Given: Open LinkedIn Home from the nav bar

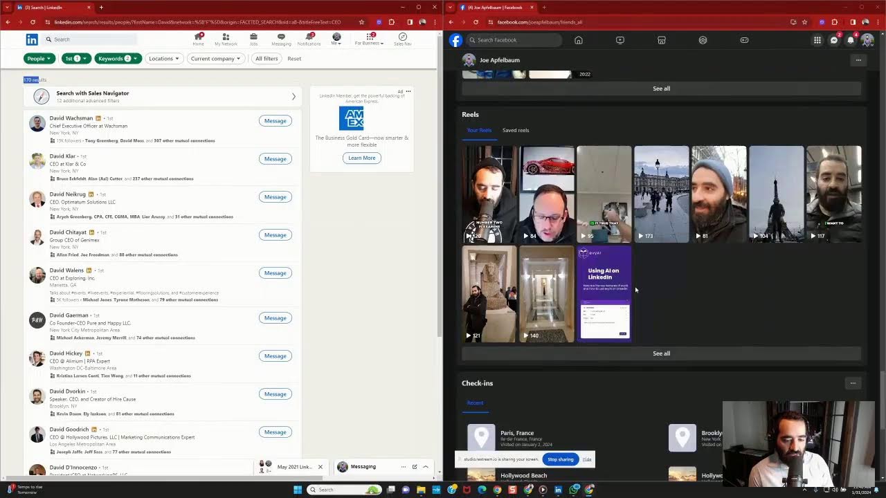Looking at the screenshot, I should tap(198, 39).
